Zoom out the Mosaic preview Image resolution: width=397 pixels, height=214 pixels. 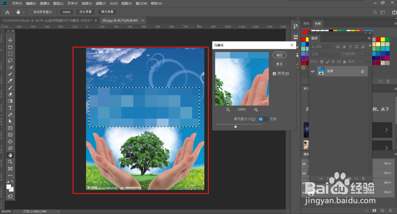pyautogui.click(x=228, y=110)
